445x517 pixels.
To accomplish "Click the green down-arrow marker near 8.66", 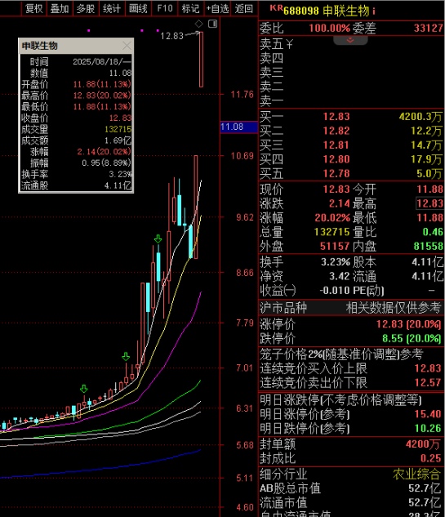I will (158, 239).
